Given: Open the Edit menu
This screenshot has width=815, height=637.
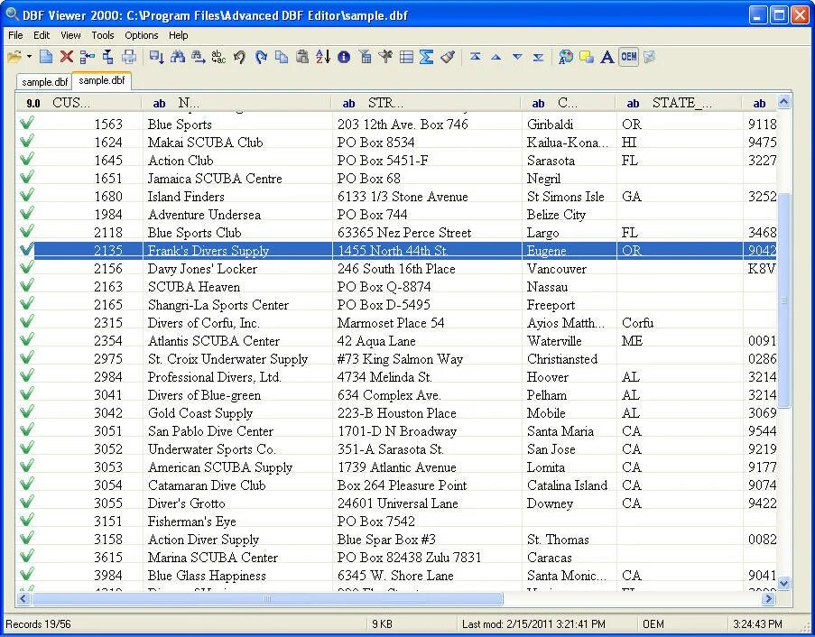Looking at the screenshot, I should coord(42,35).
